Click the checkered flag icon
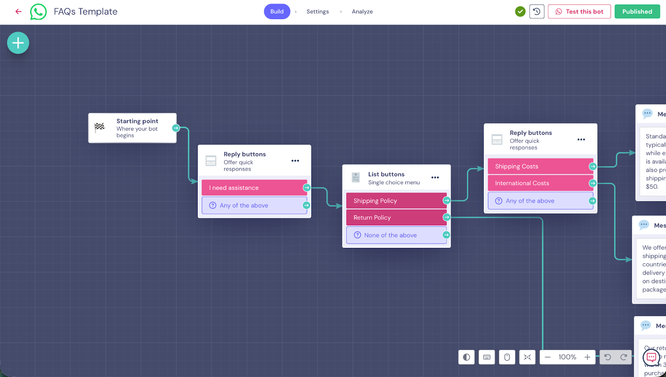This screenshot has width=666, height=377. pos(99,127)
